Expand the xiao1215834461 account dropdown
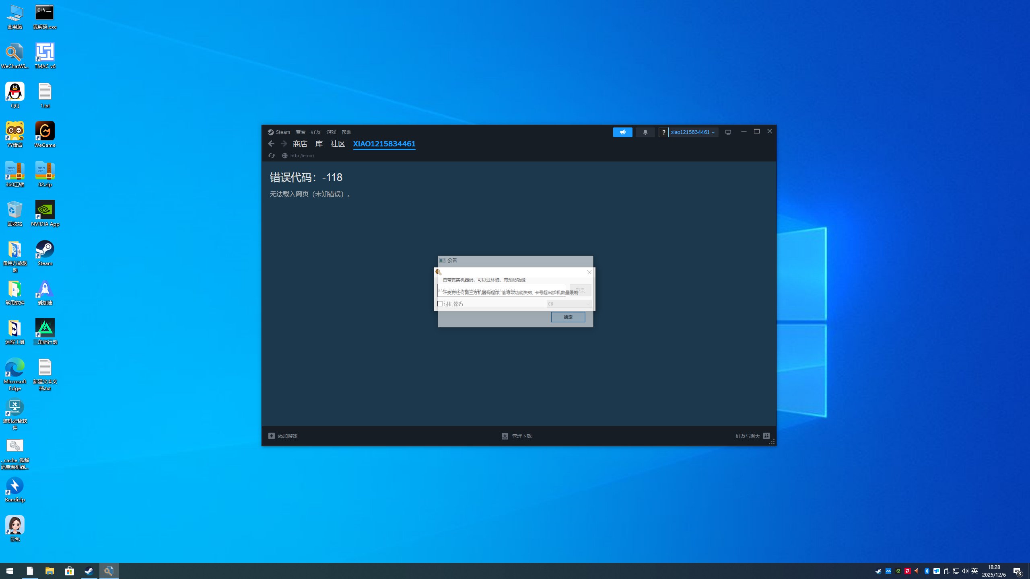The width and height of the screenshot is (1030, 579). point(692,132)
